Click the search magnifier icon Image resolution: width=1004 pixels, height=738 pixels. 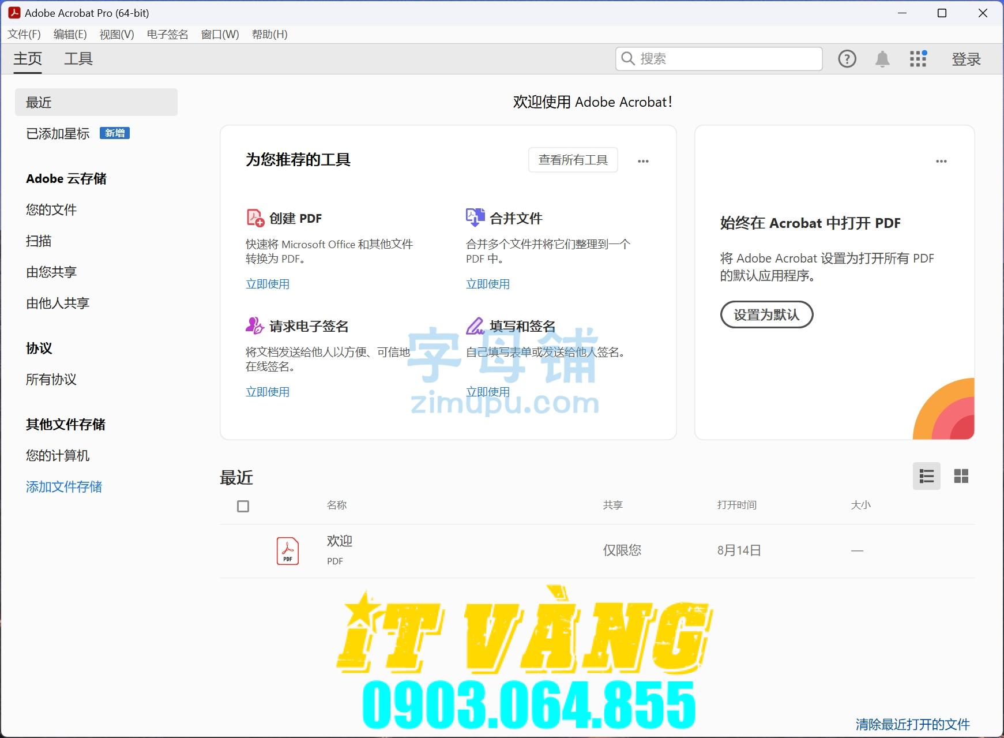point(630,58)
